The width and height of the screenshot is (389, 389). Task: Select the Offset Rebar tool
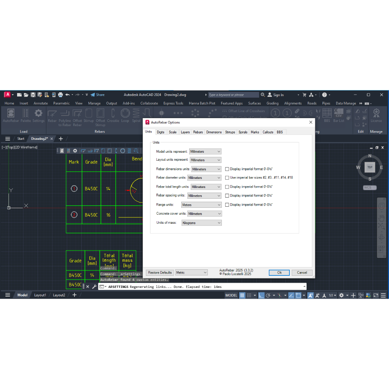pos(77,118)
